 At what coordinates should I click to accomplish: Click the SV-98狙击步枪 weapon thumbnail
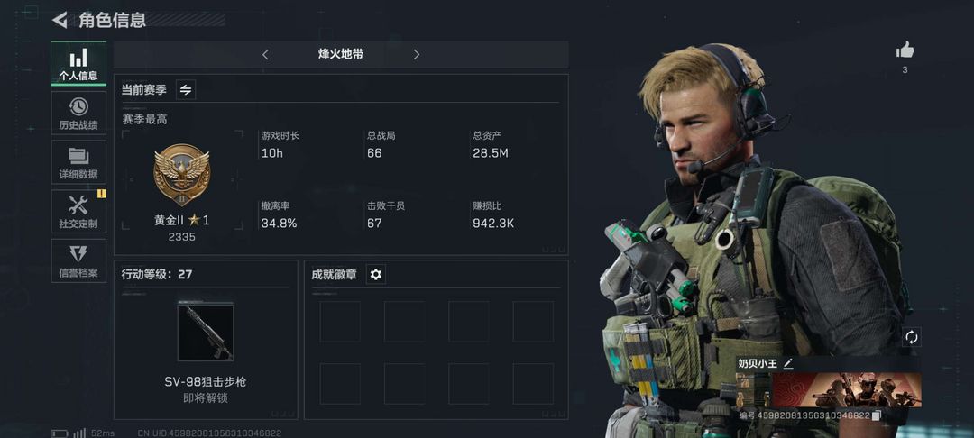pyautogui.click(x=206, y=332)
